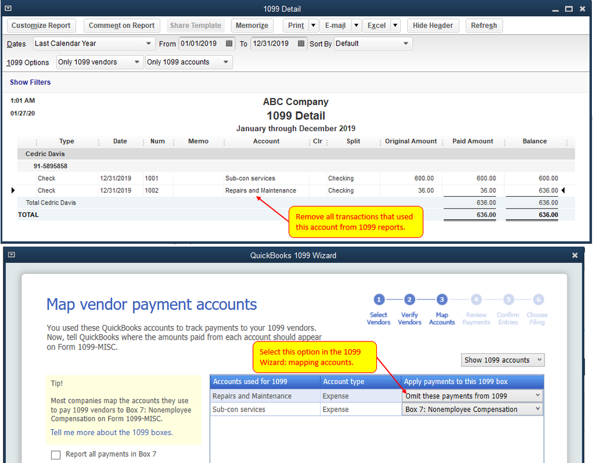593x463 pixels.
Task: Click Sub-con services account in check 1001
Action: (x=250, y=178)
